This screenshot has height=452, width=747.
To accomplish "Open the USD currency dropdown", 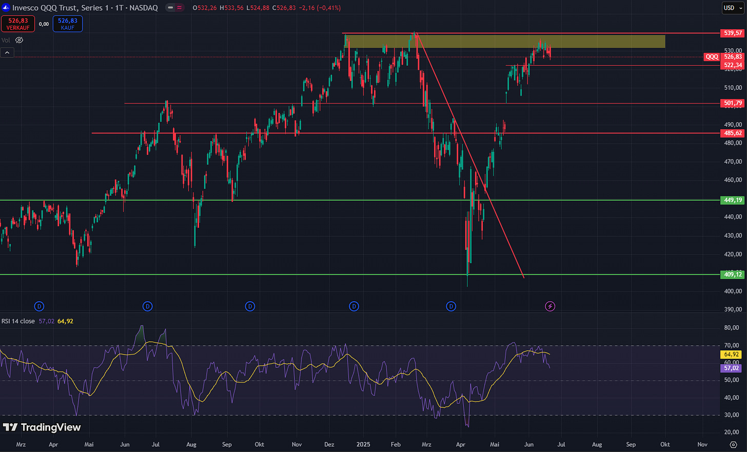I will [733, 8].
